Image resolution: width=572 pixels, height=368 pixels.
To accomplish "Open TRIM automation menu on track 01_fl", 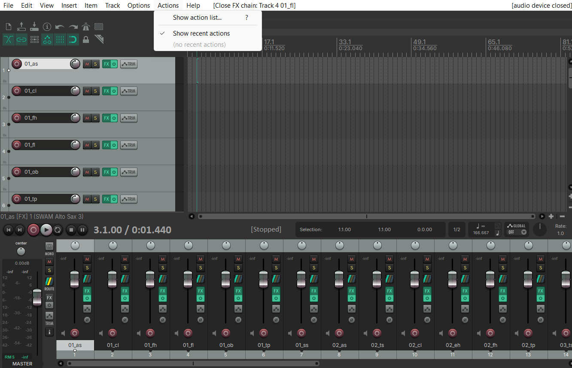I will 129,145.
